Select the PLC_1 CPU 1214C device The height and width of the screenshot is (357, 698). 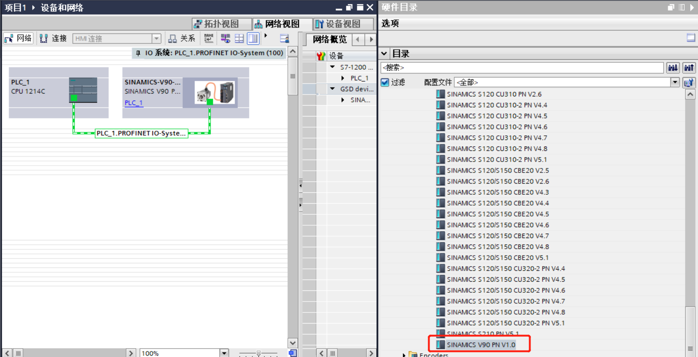pos(59,92)
